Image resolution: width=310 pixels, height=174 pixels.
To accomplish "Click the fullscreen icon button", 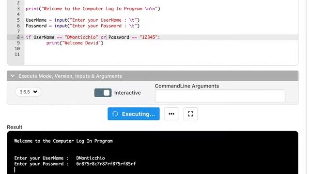I will 190,114.
